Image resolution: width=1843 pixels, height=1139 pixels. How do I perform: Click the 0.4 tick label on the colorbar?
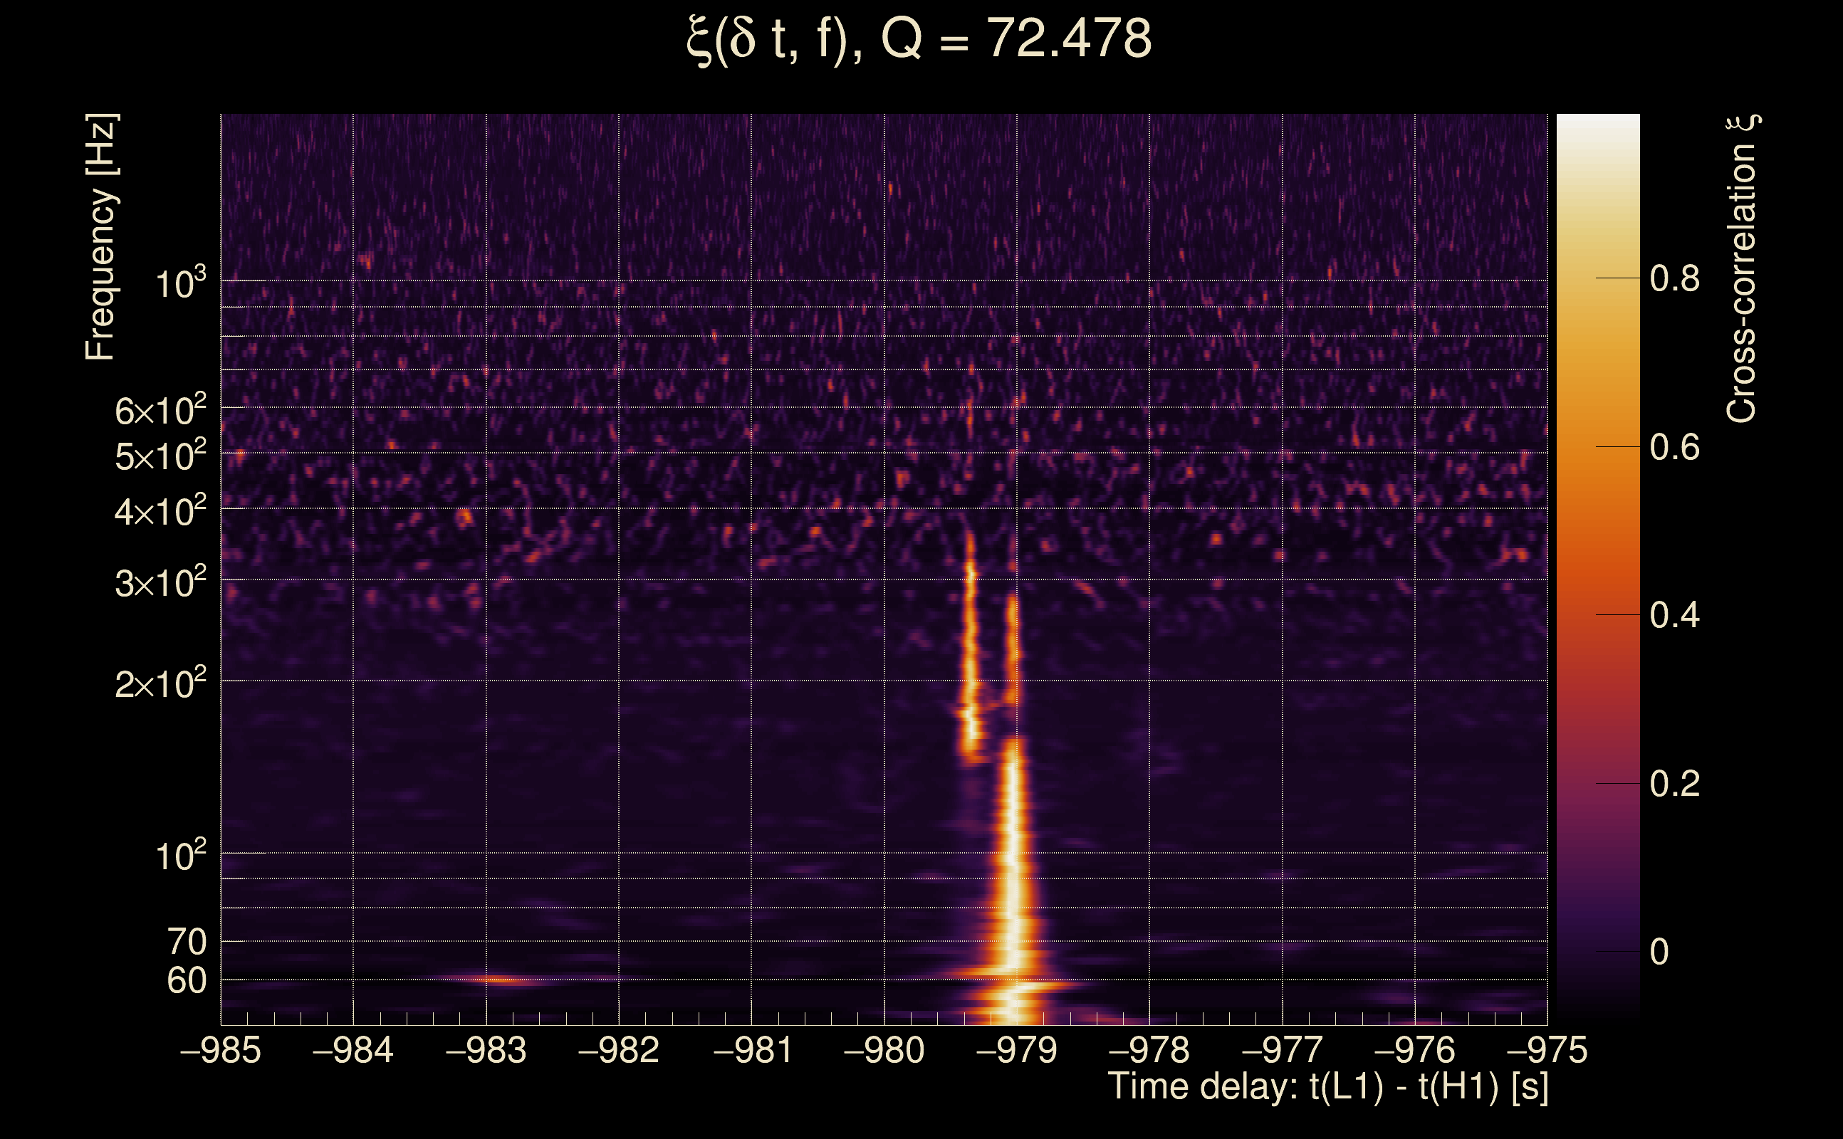pyautogui.click(x=1674, y=616)
